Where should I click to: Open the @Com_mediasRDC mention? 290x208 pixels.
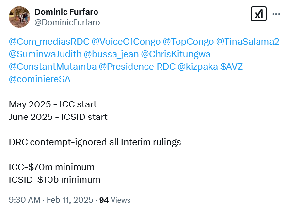click(x=49, y=42)
